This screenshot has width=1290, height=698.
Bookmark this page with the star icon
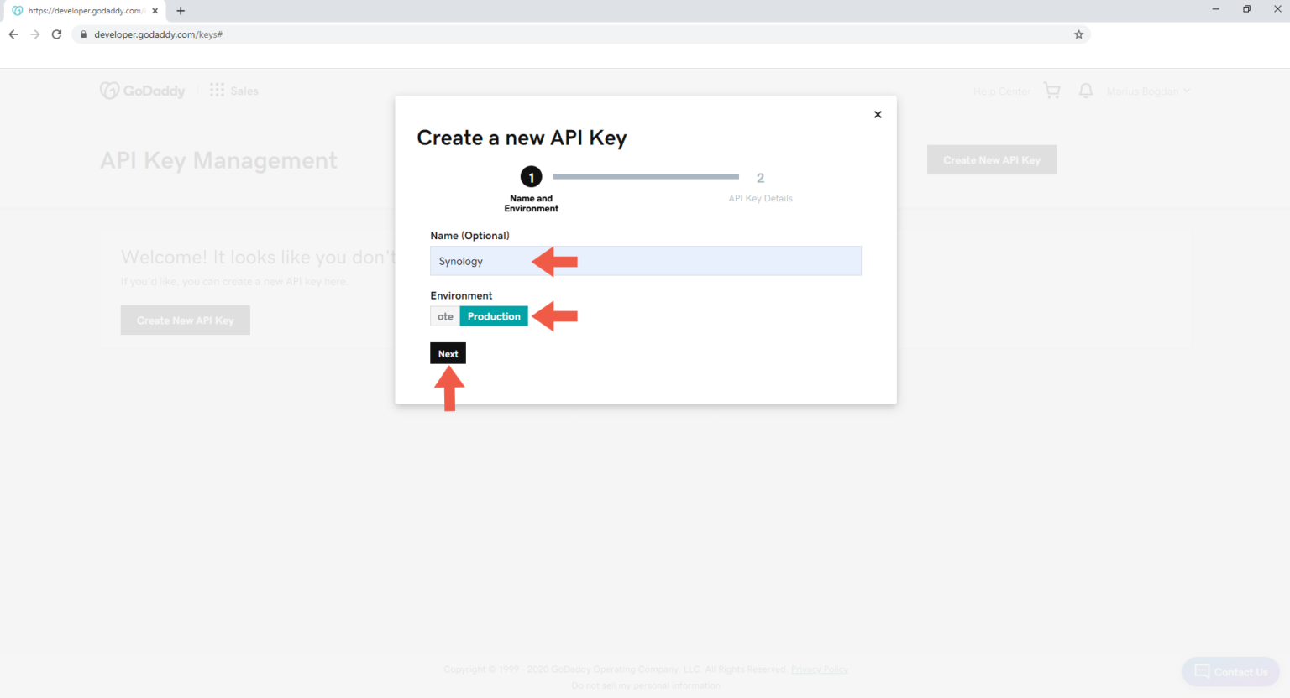click(x=1078, y=34)
